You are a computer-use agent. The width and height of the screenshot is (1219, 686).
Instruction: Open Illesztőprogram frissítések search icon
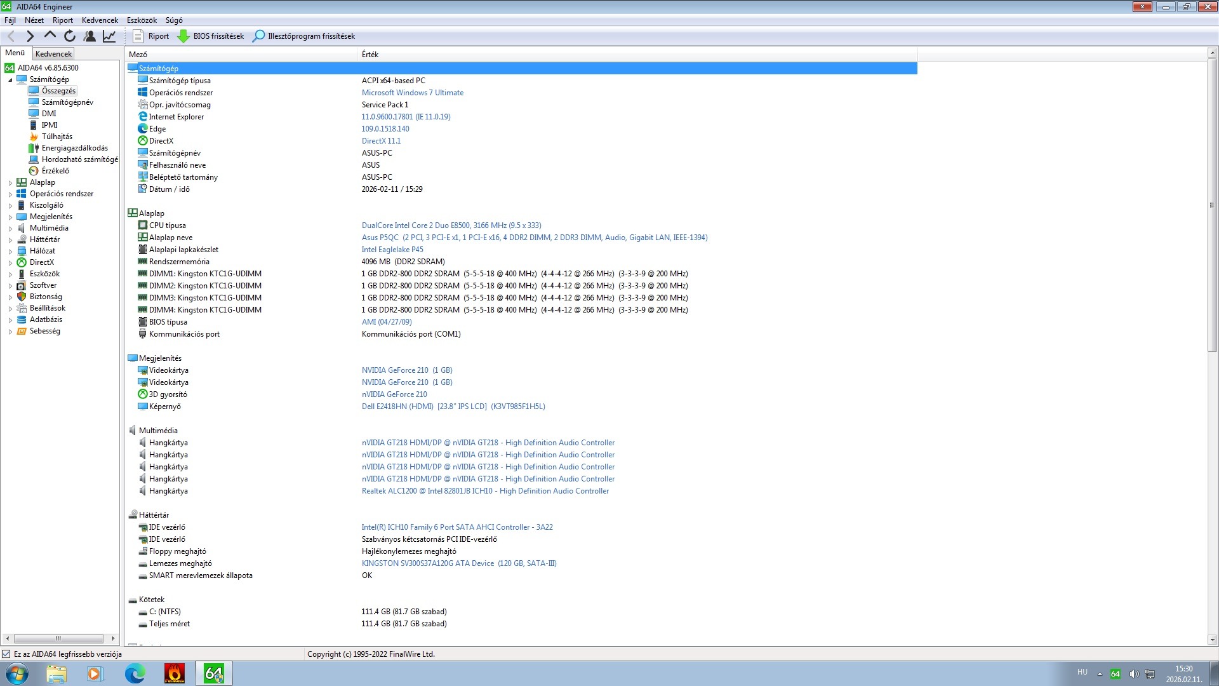[258, 36]
